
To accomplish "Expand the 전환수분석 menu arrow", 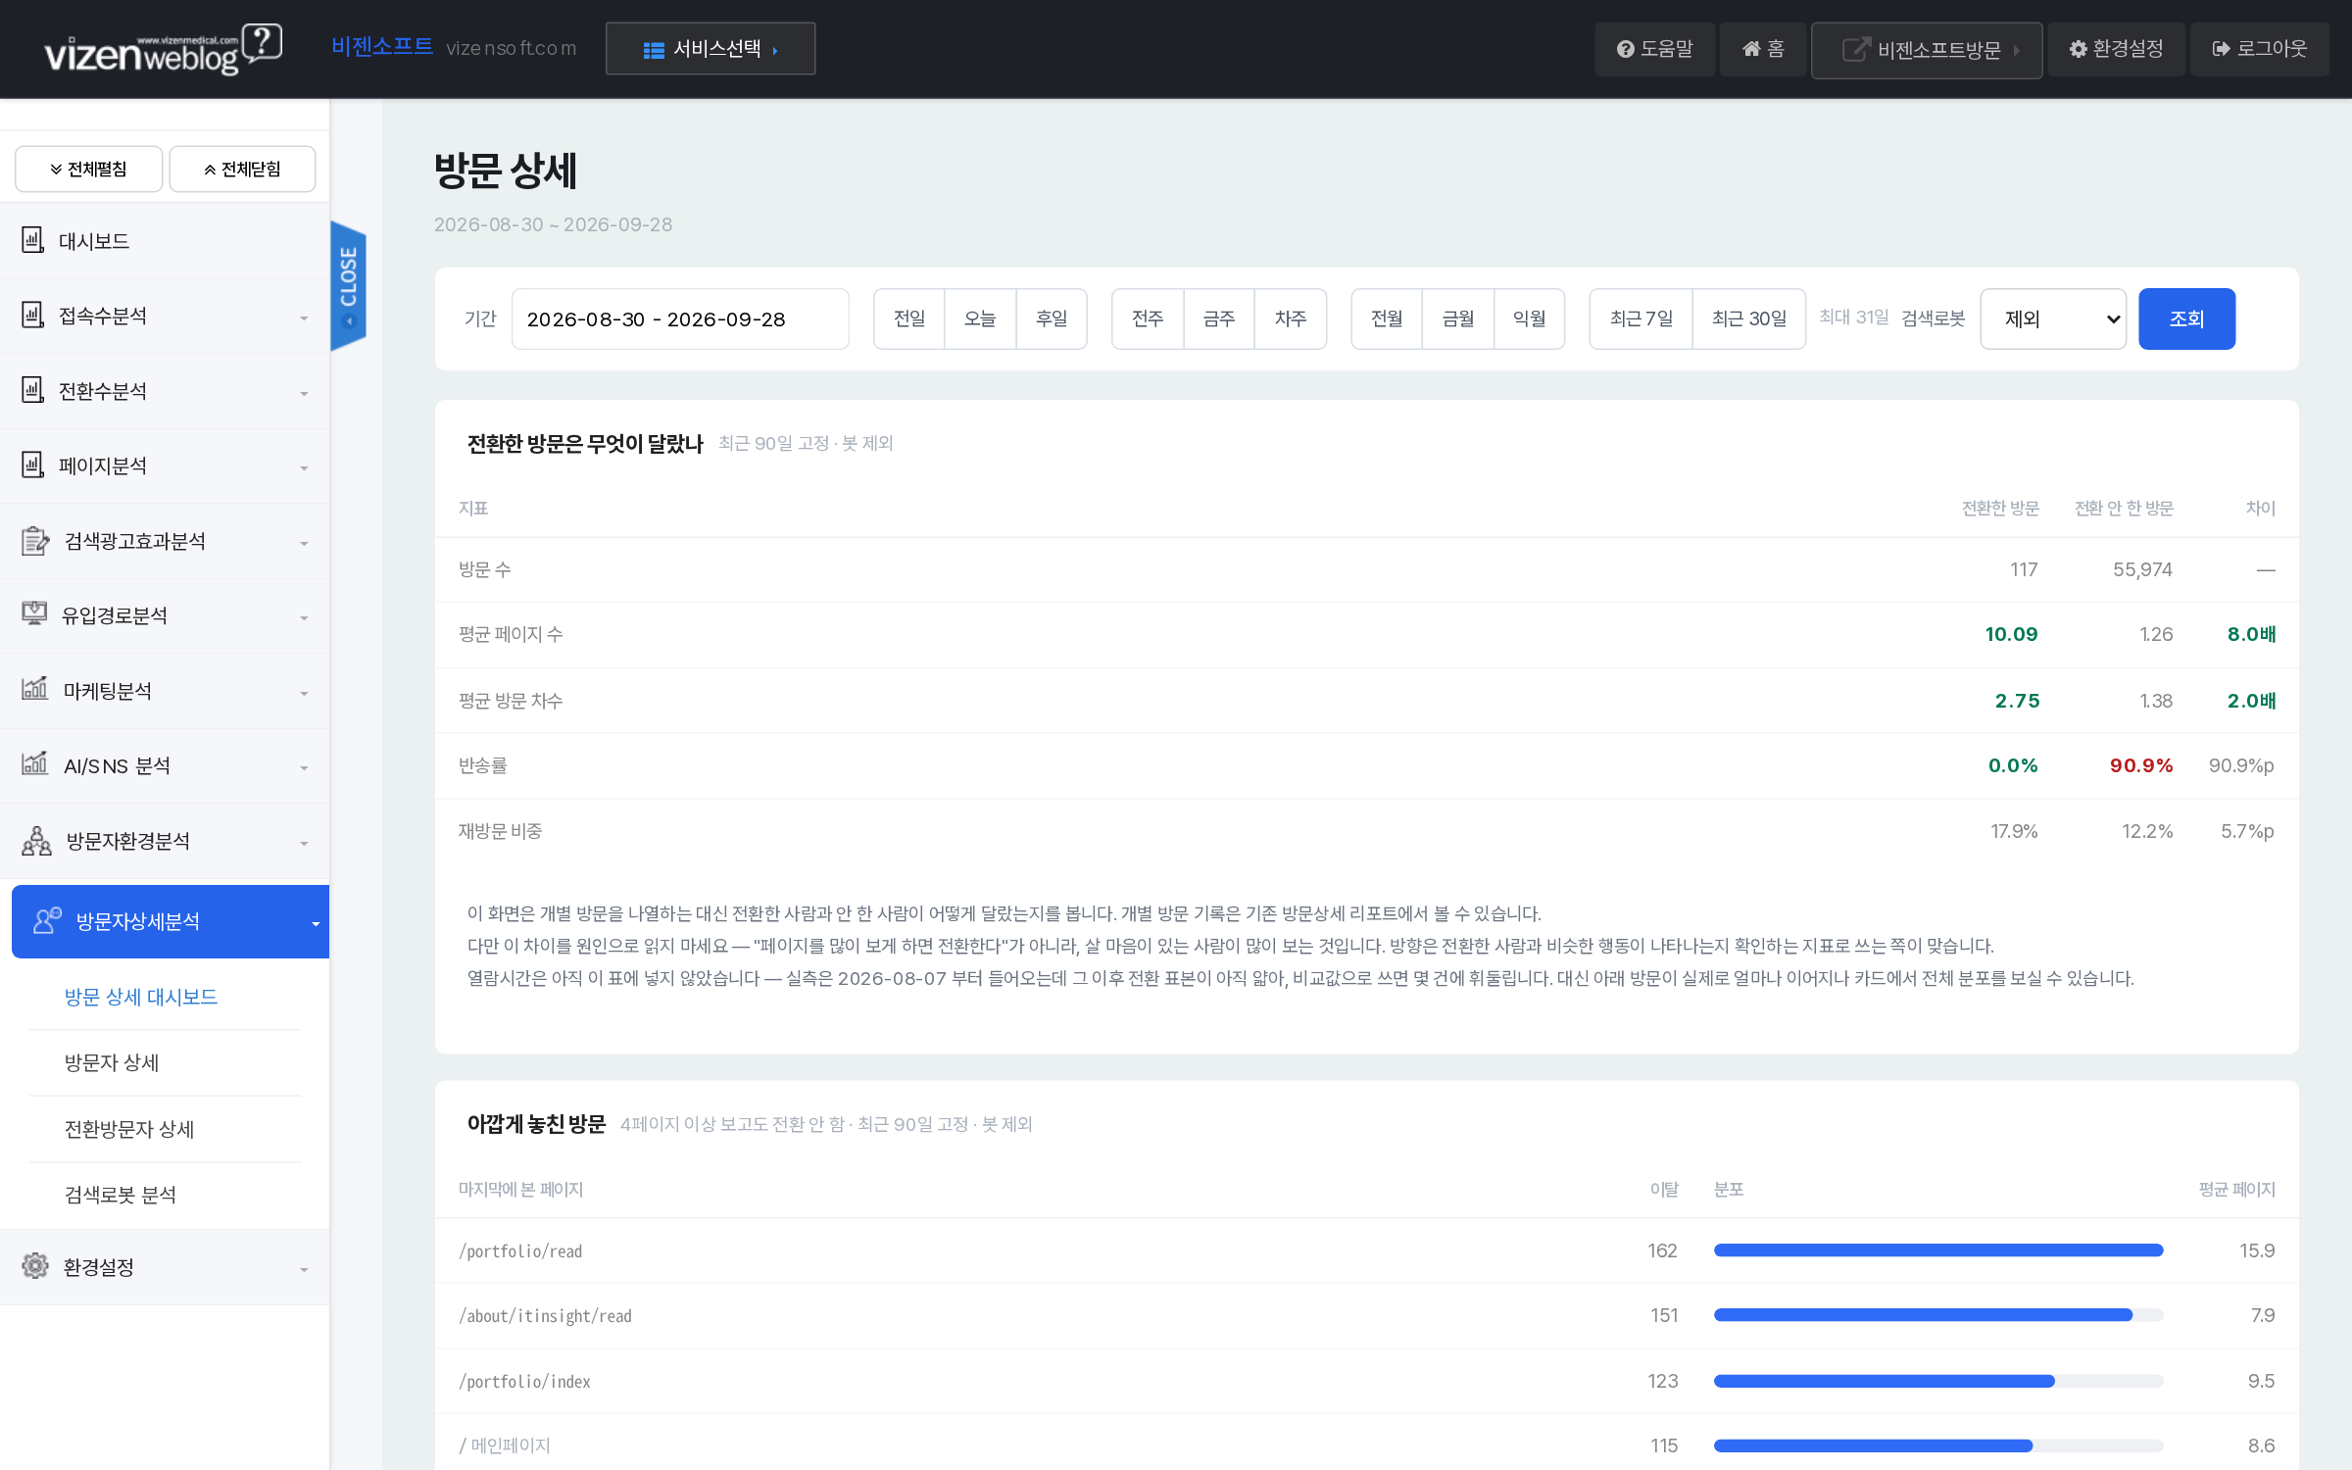I will pos(304,394).
